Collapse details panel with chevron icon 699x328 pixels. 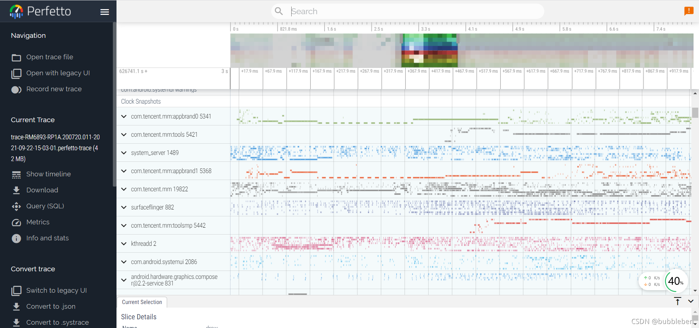pyautogui.click(x=691, y=301)
